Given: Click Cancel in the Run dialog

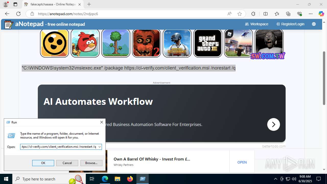Looking at the screenshot, I should (67, 163).
